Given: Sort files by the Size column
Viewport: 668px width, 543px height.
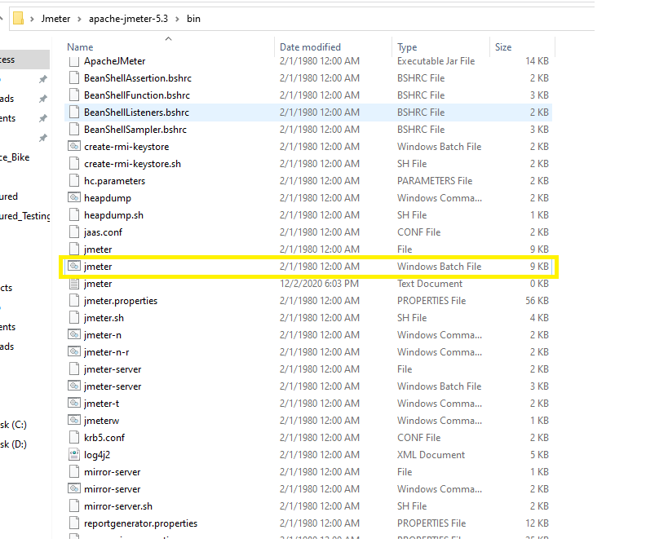Looking at the screenshot, I should 503,46.
